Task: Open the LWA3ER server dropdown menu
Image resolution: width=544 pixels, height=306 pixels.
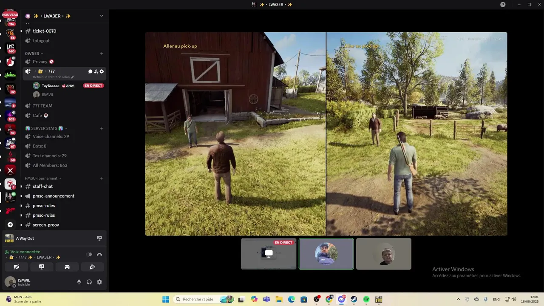Action: 102,16
